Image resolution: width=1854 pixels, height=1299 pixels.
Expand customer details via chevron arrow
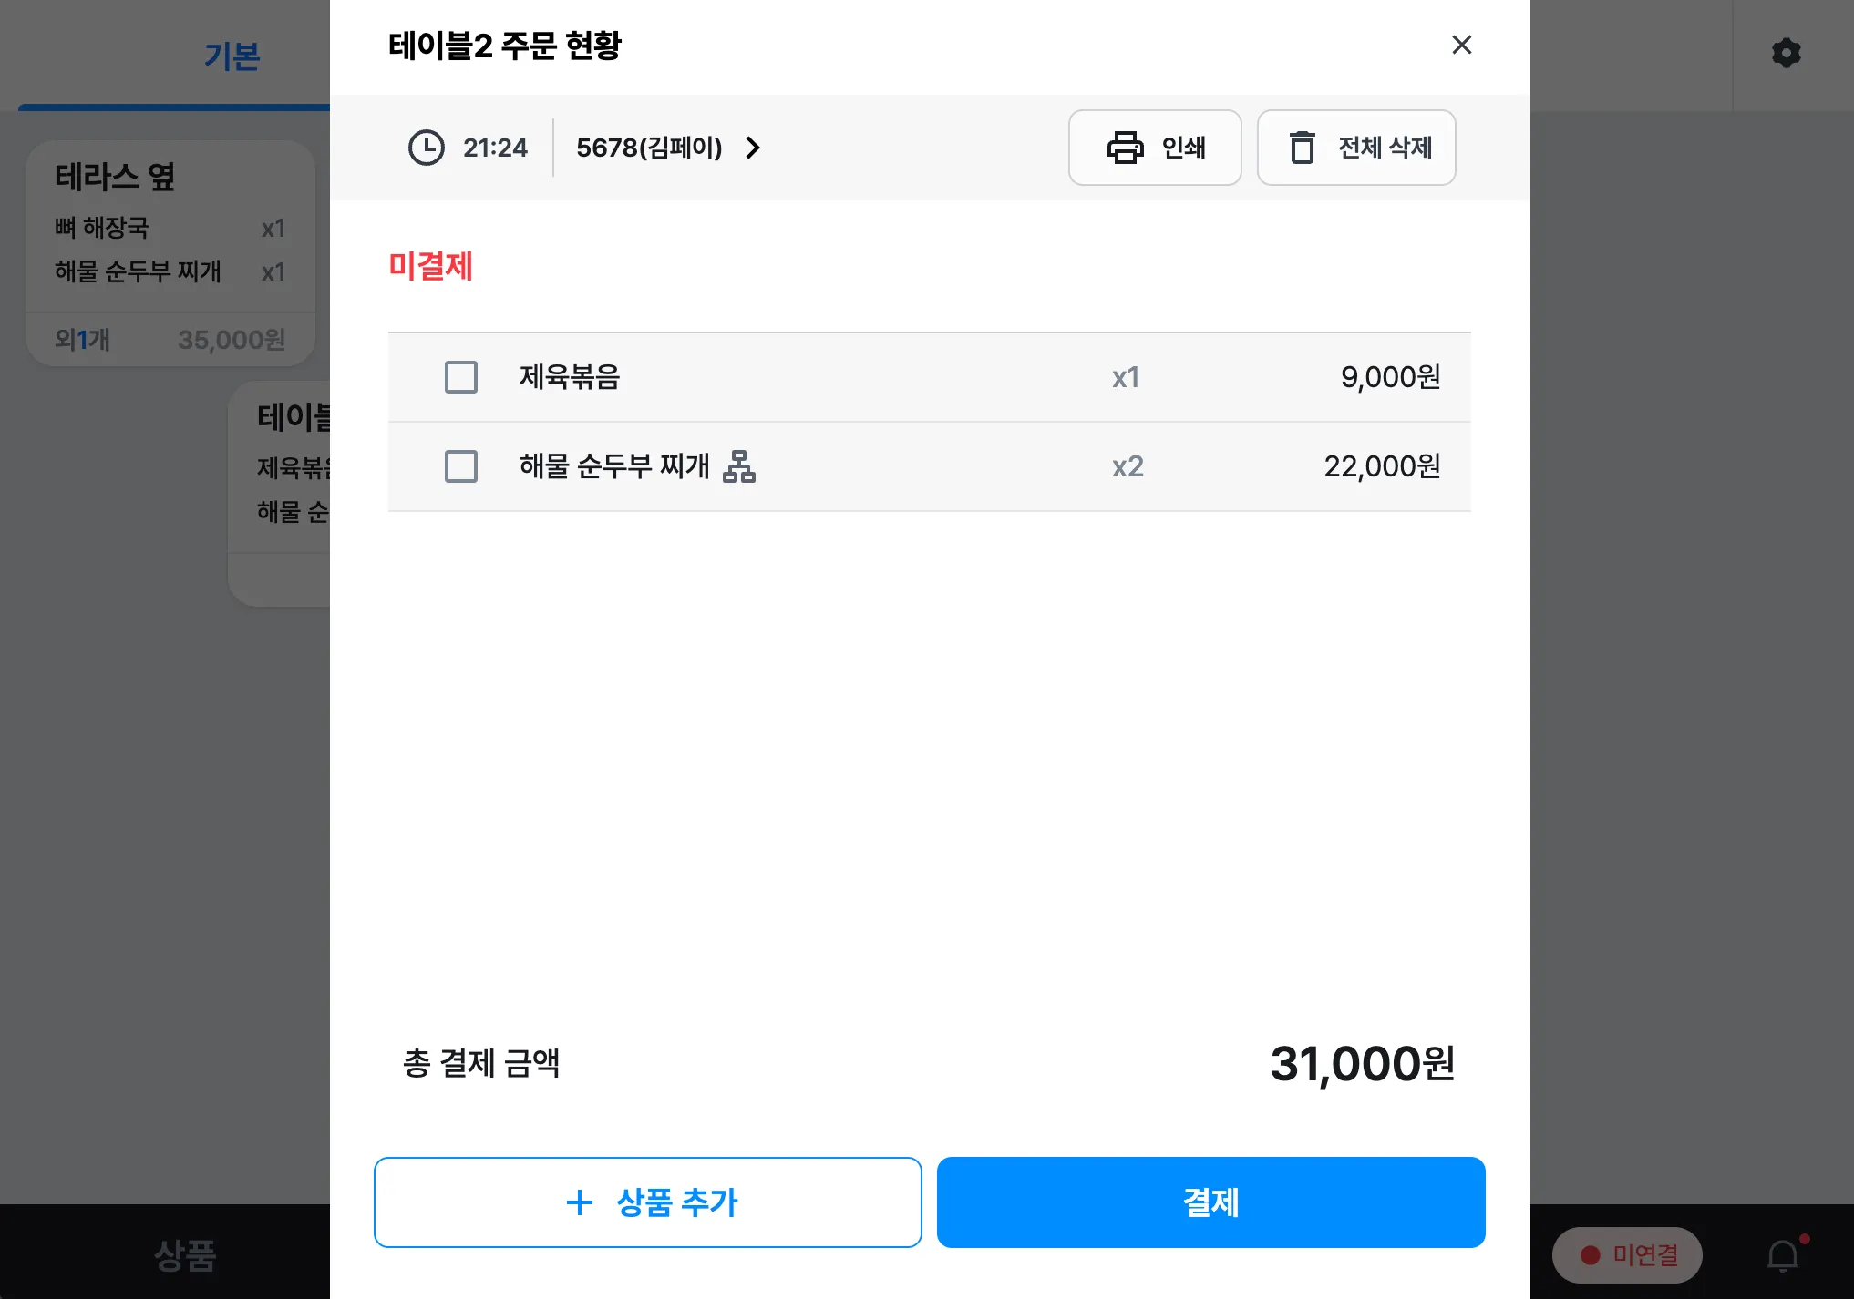pyautogui.click(x=753, y=148)
